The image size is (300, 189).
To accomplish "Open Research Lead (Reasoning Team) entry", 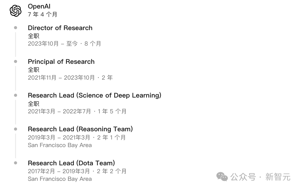I will point(80,129).
